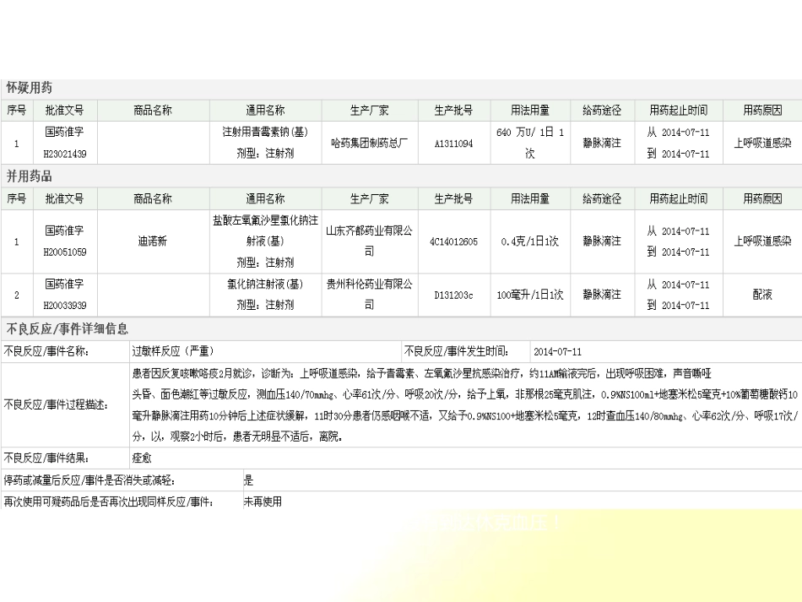The height and width of the screenshot is (602, 802).
Task: Click the label 不良反应/事件名称
Action: pos(46,351)
